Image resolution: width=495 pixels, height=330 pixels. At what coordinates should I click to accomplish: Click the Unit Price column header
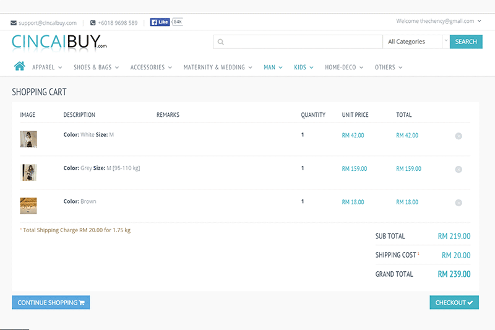(355, 115)
